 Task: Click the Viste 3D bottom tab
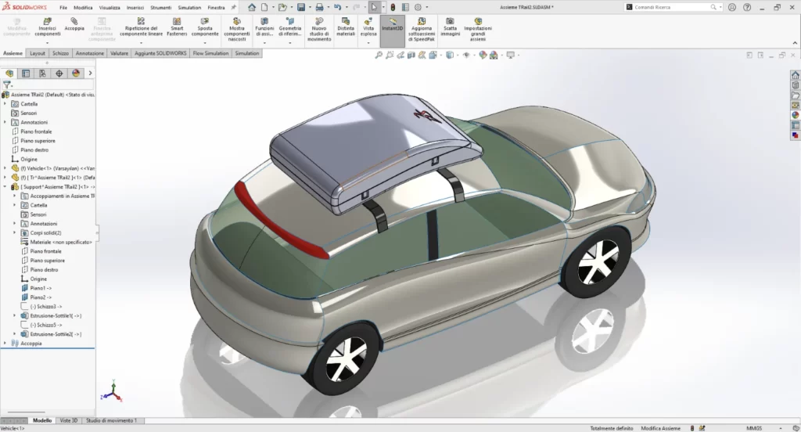click(69, 420)
